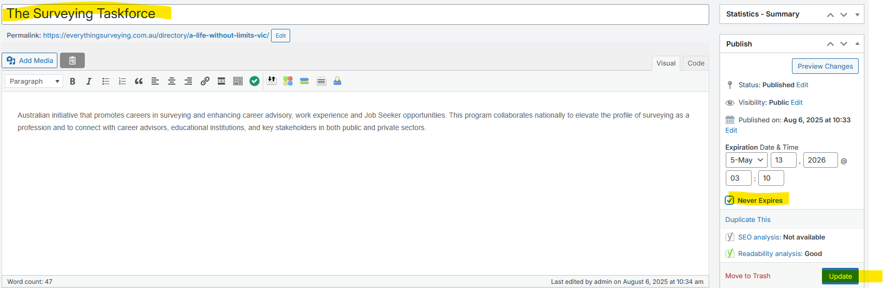
Task: Align text left
Action: [155, 81]
